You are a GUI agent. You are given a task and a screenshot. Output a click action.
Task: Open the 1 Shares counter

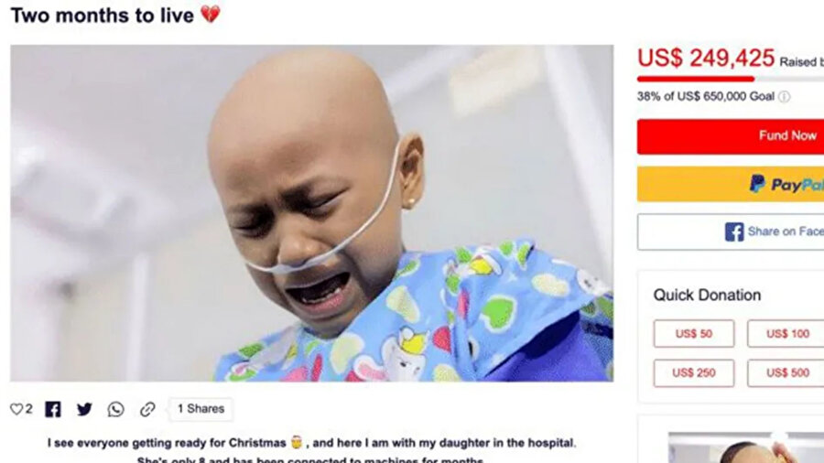201,409
